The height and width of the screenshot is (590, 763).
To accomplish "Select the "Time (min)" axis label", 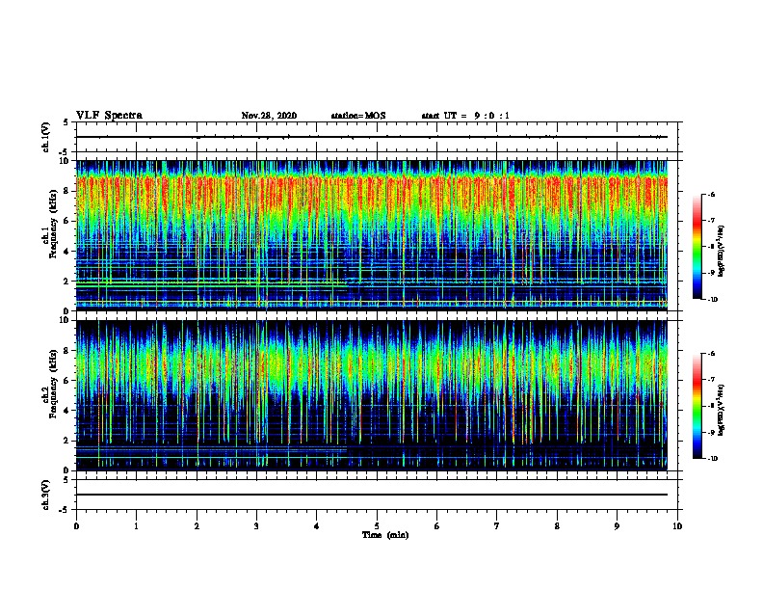I will (385, 535).
